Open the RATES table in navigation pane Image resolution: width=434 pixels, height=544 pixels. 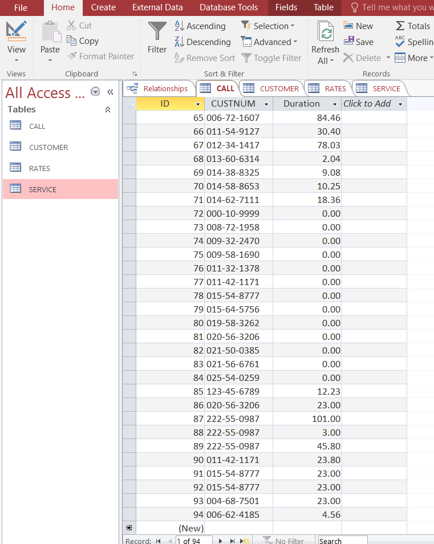(x=60, y=168)
